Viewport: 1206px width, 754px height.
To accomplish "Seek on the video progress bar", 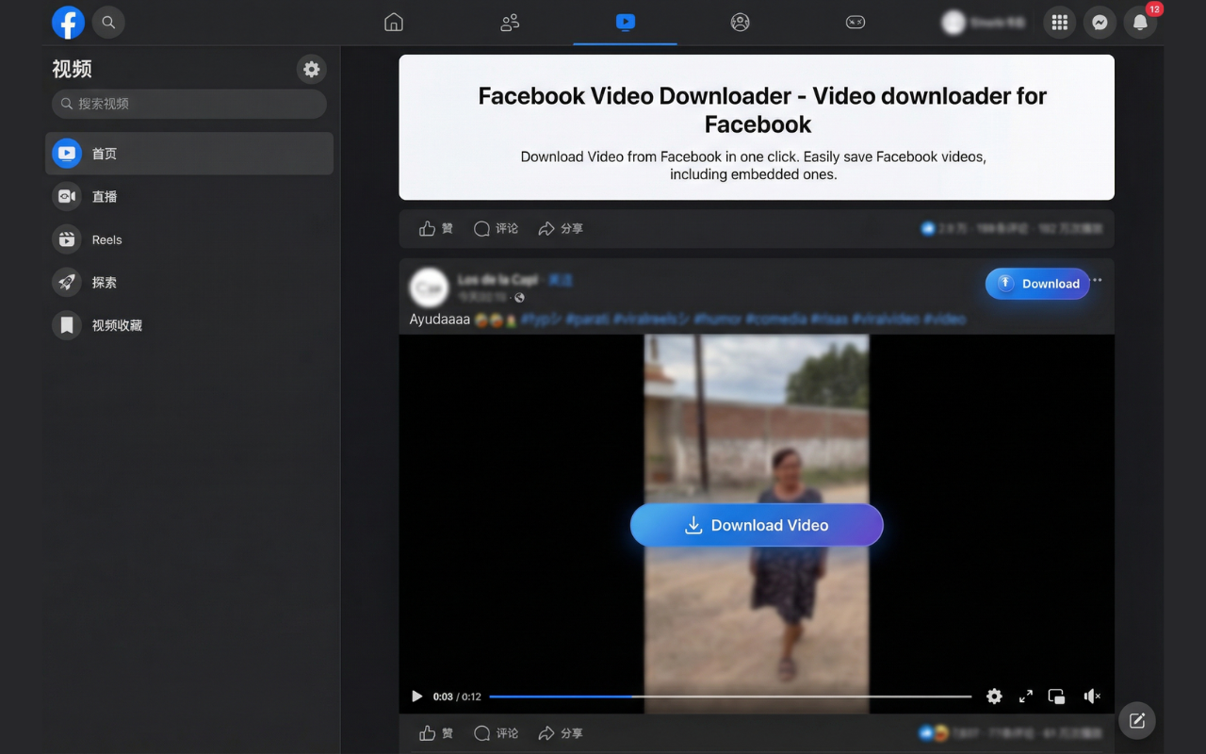I will coord(730,697).
